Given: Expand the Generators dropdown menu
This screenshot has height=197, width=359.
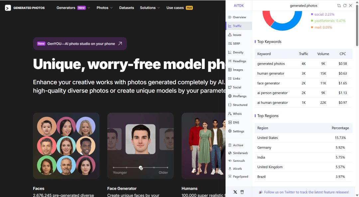Looking at the screenshot, I should (x=73, y=8).
